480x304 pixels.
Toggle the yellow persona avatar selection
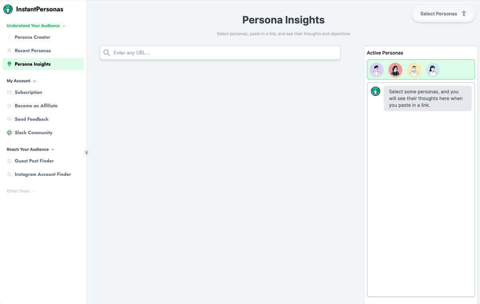[x=414, y=69]
